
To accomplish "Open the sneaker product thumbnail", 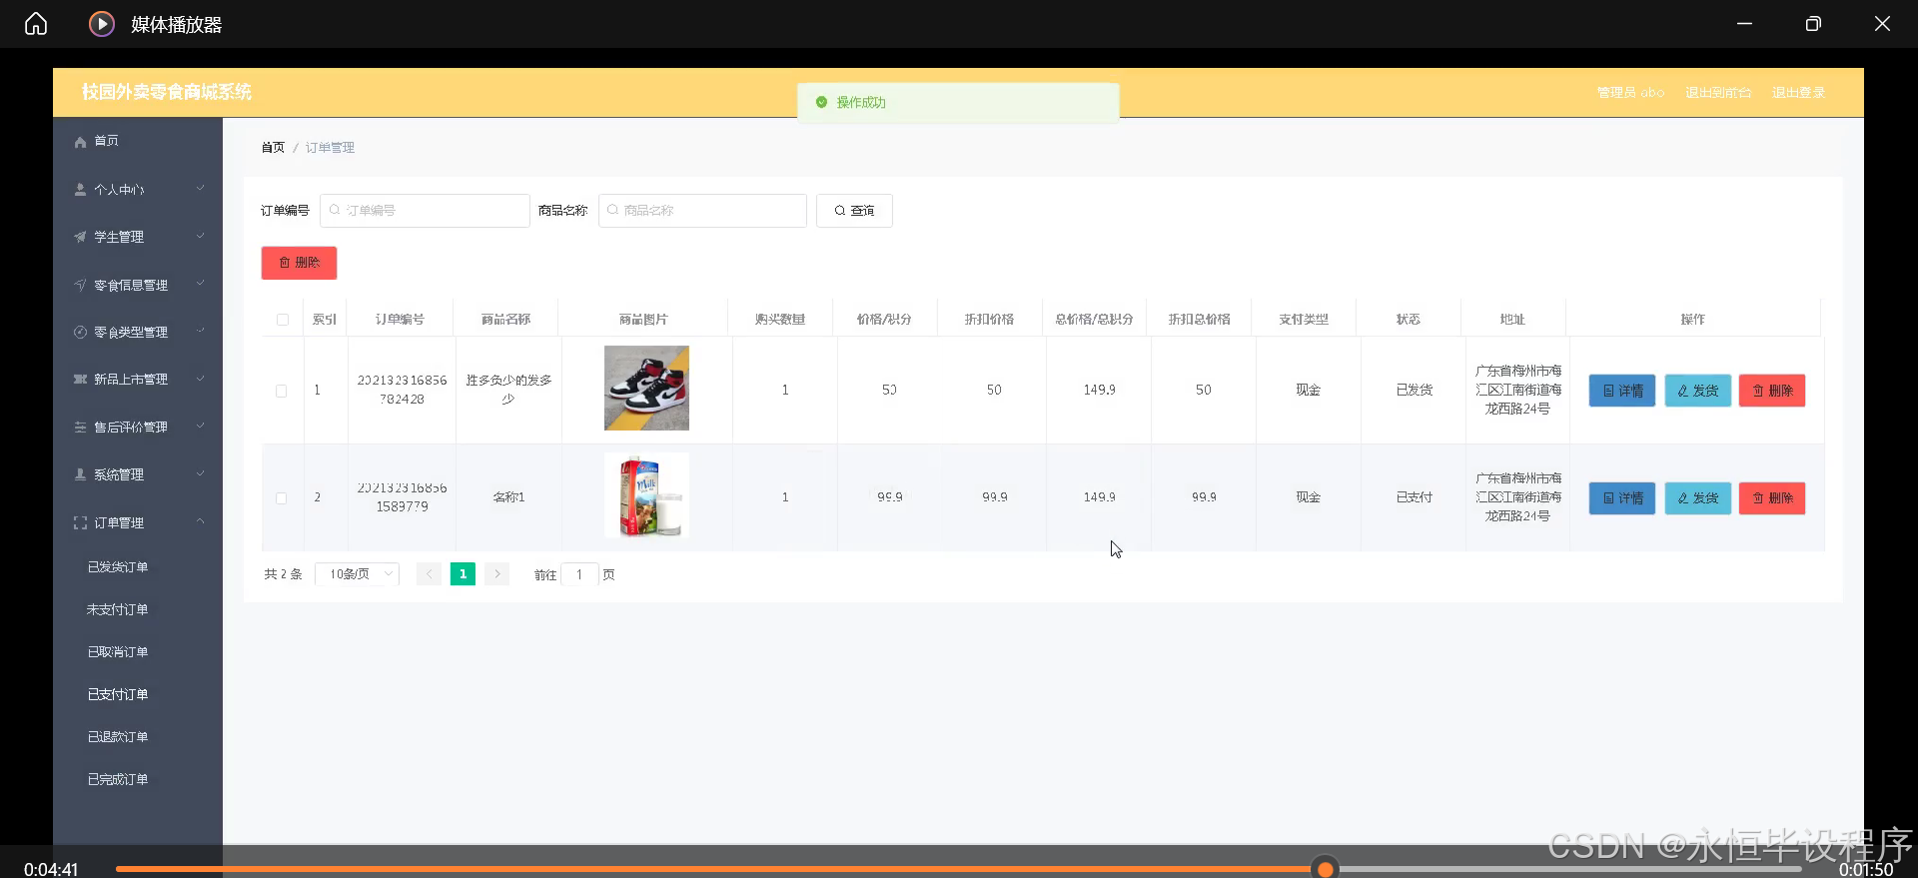I will (646, 389).
